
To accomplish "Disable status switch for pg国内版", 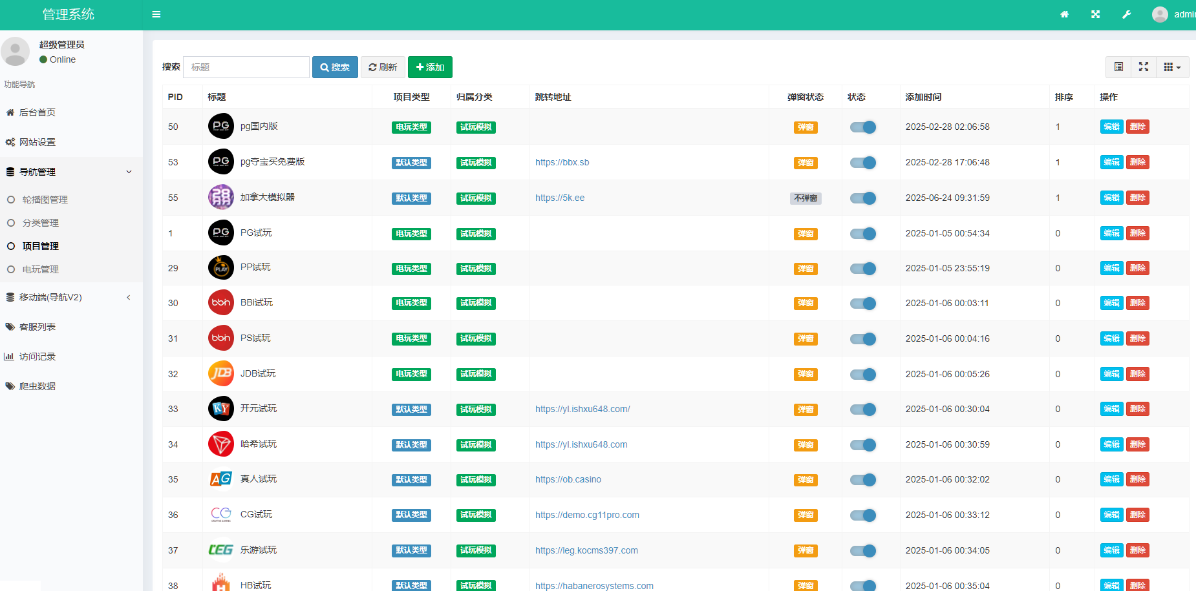I will 862,127.
